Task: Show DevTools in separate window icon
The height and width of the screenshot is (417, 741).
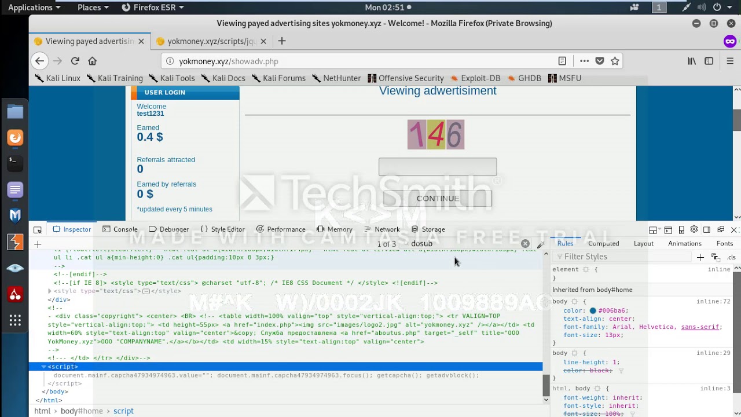Action: [721, 229]
